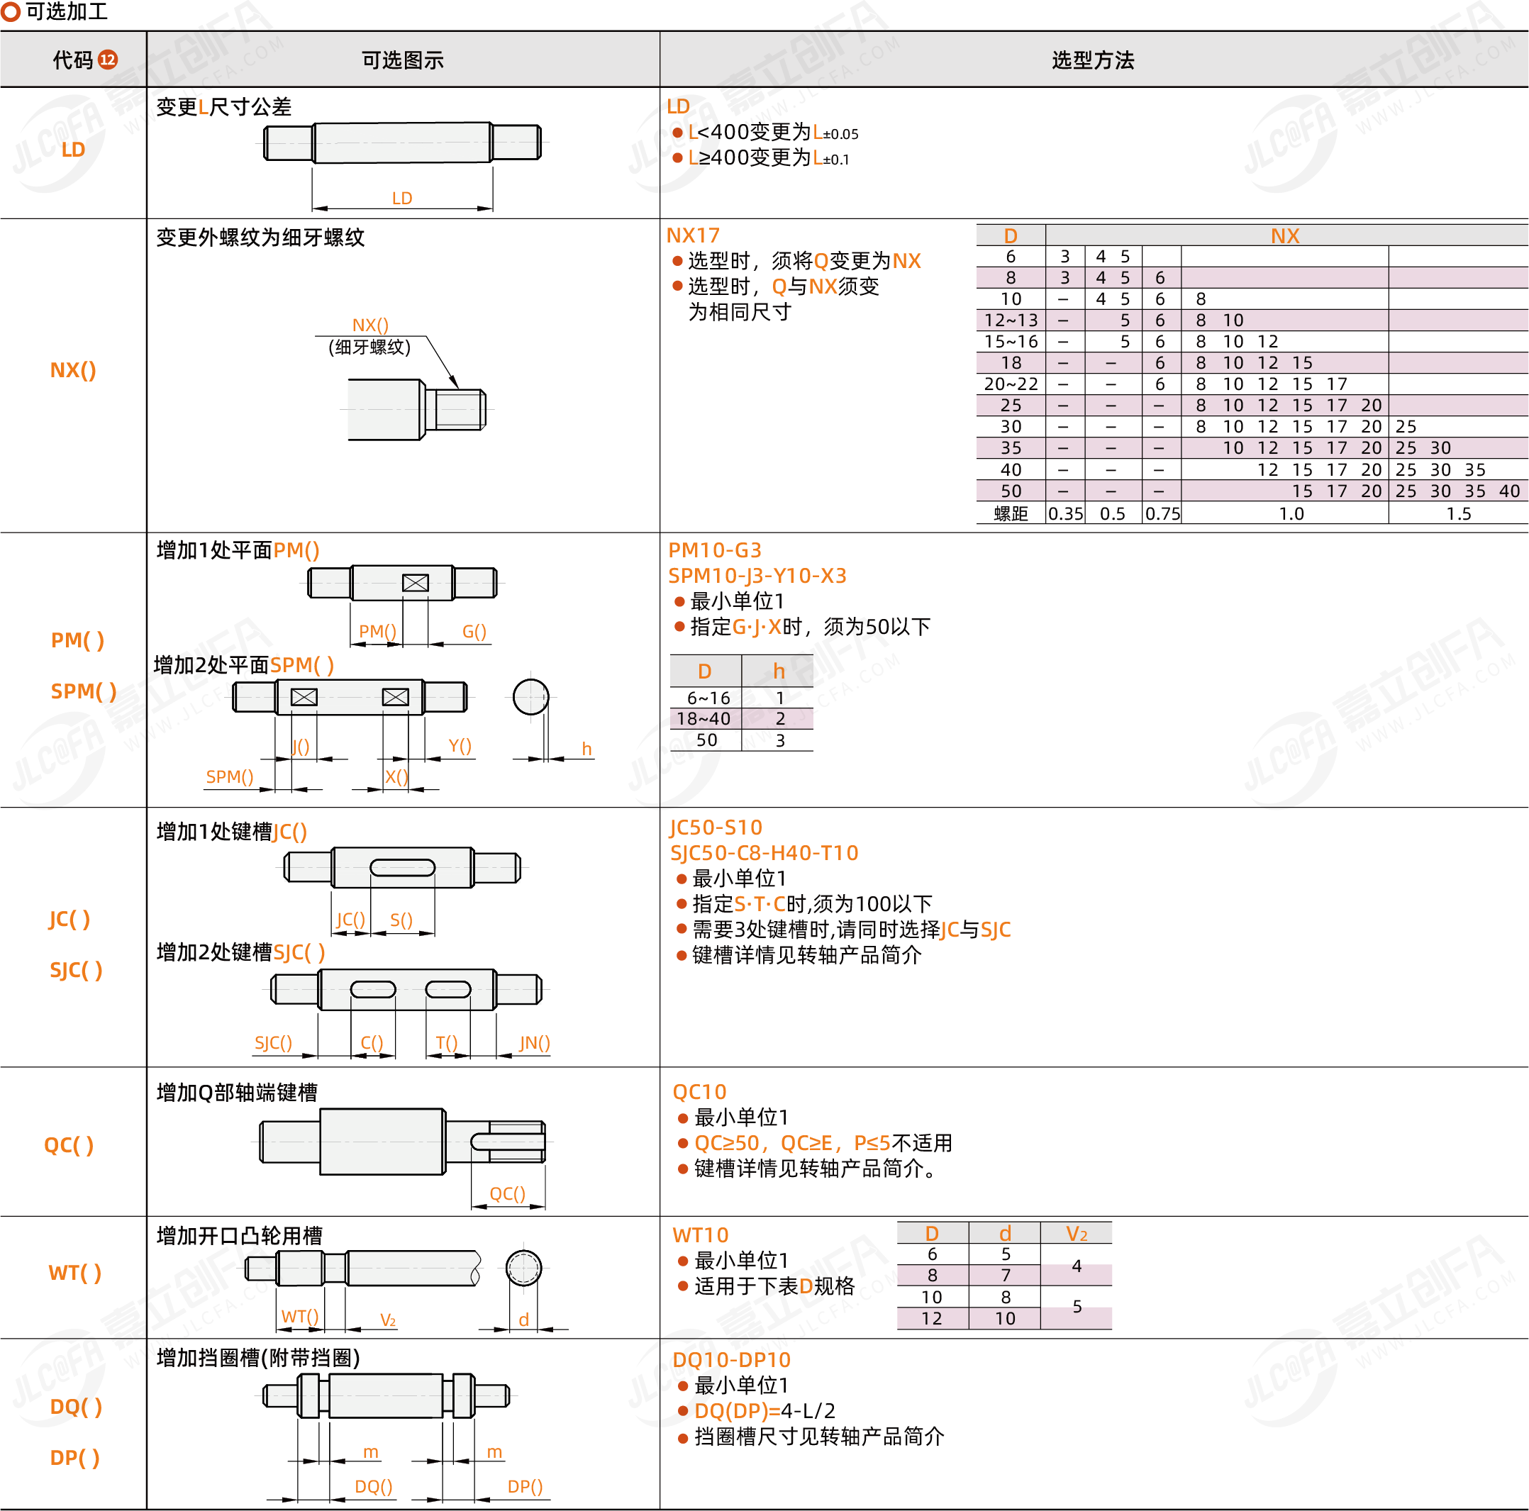Click the 螺距 pitch row label

pyautogui.click(x=1011, y=513)
